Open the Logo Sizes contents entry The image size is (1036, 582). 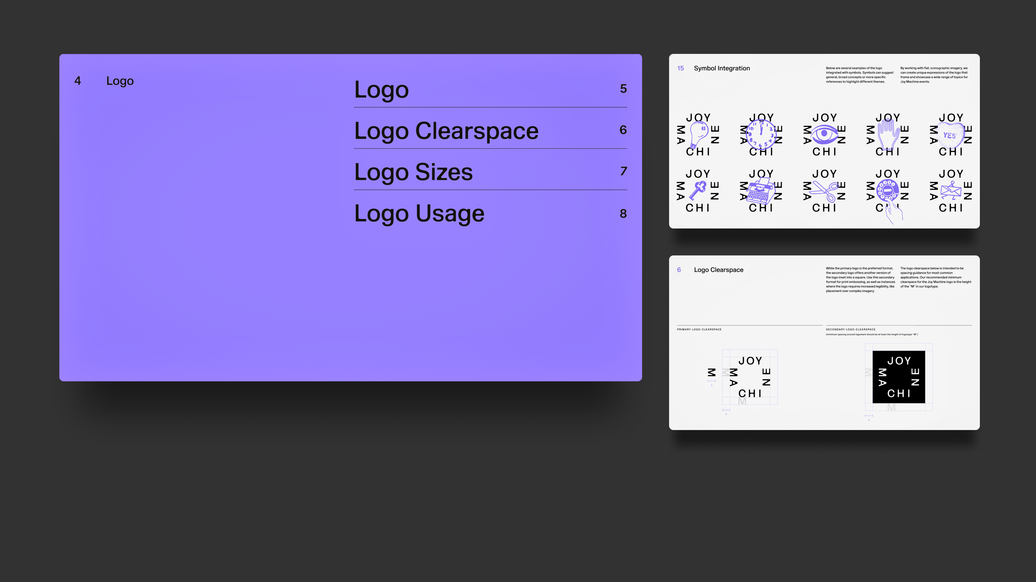pyautogui.click(x=413, y=172)
